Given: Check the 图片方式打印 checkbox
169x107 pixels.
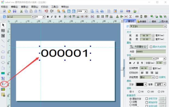Looking at the screenshot, I should click(151, 47).
